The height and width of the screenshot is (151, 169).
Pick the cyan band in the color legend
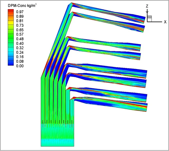click(x=10, y=51)
